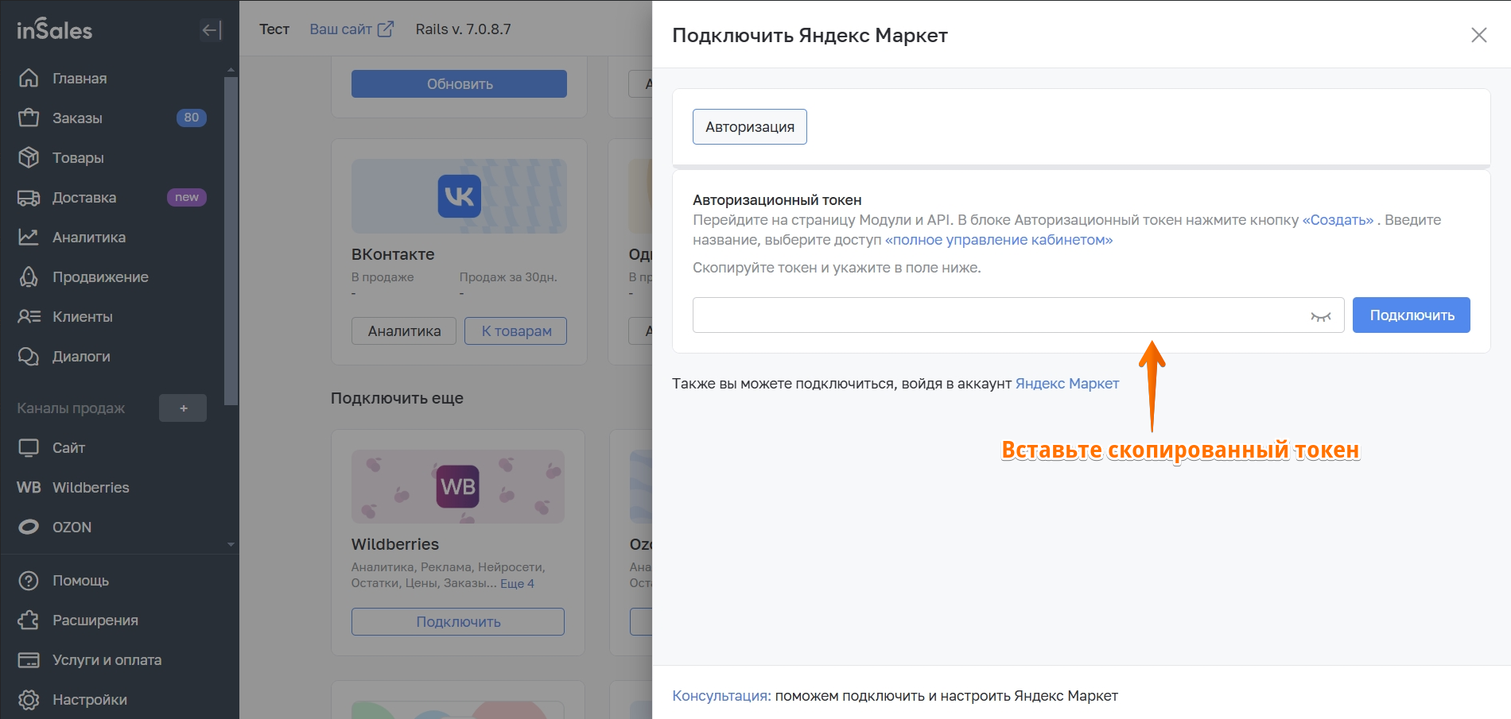Open the Расширения extensions section
Viewport: 1511px width, 719px height.
click(95, 620)
